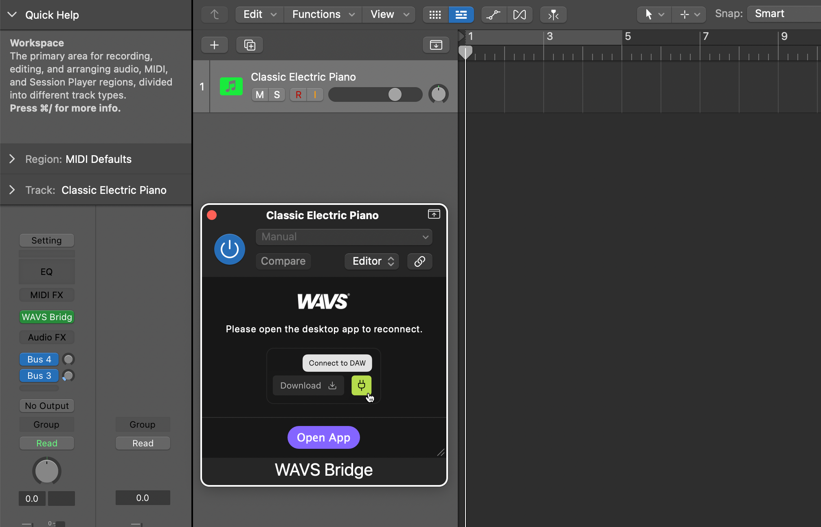821x527 pixels.
Task: Click the plugin link chain icon
Action: (419, 261)
